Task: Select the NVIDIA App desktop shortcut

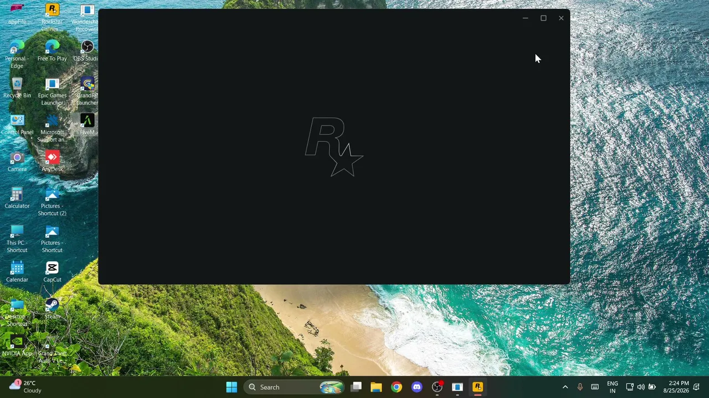Action: click(17, 345)
